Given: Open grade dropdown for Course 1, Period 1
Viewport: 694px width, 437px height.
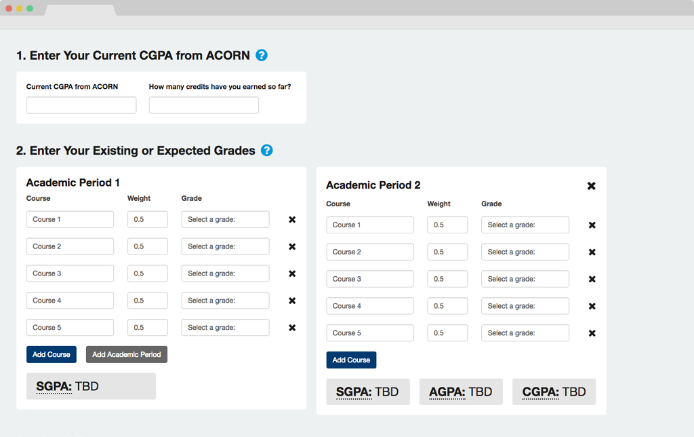Looking at the screenshot, I should [x=225, y=220].
